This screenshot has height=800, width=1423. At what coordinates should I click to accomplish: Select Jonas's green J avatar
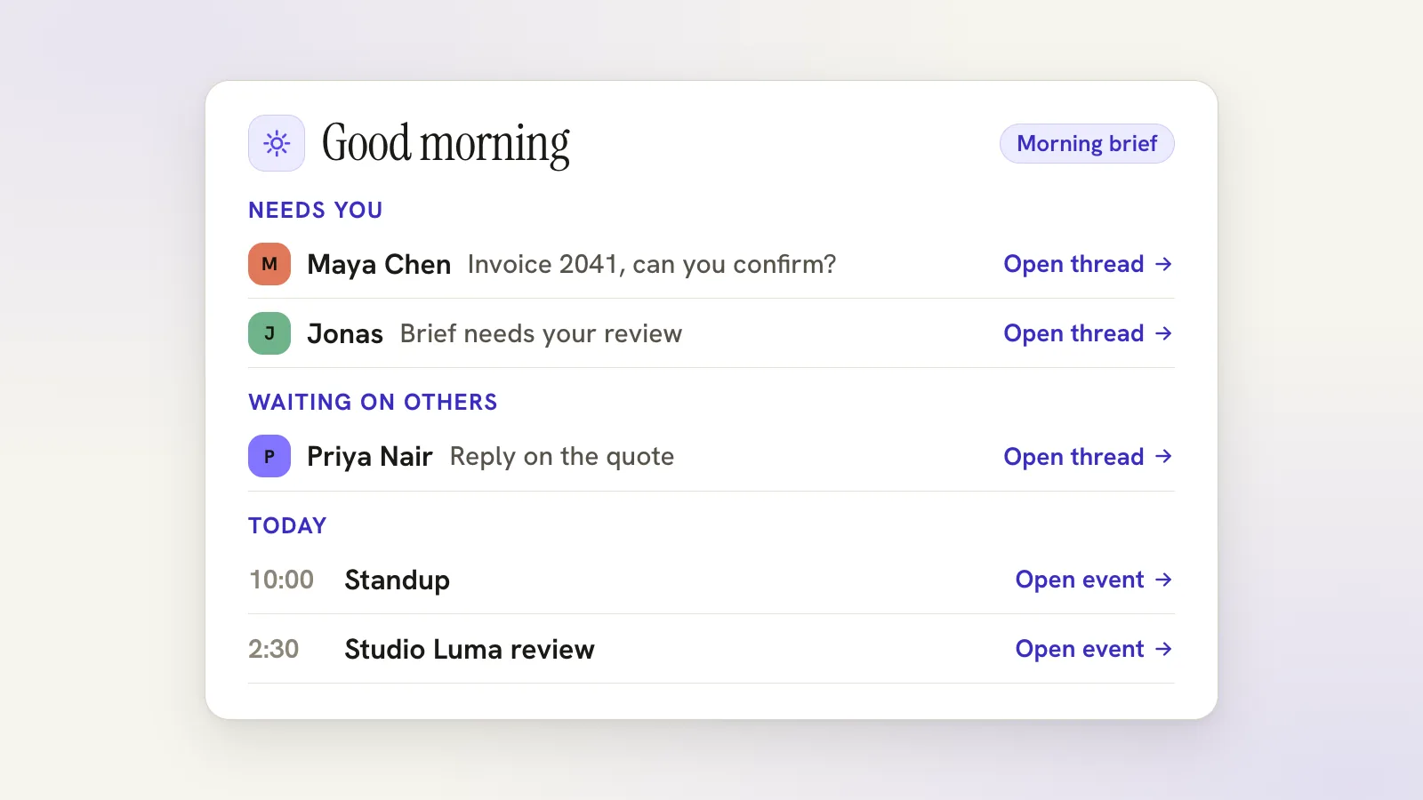pos(269,333)
